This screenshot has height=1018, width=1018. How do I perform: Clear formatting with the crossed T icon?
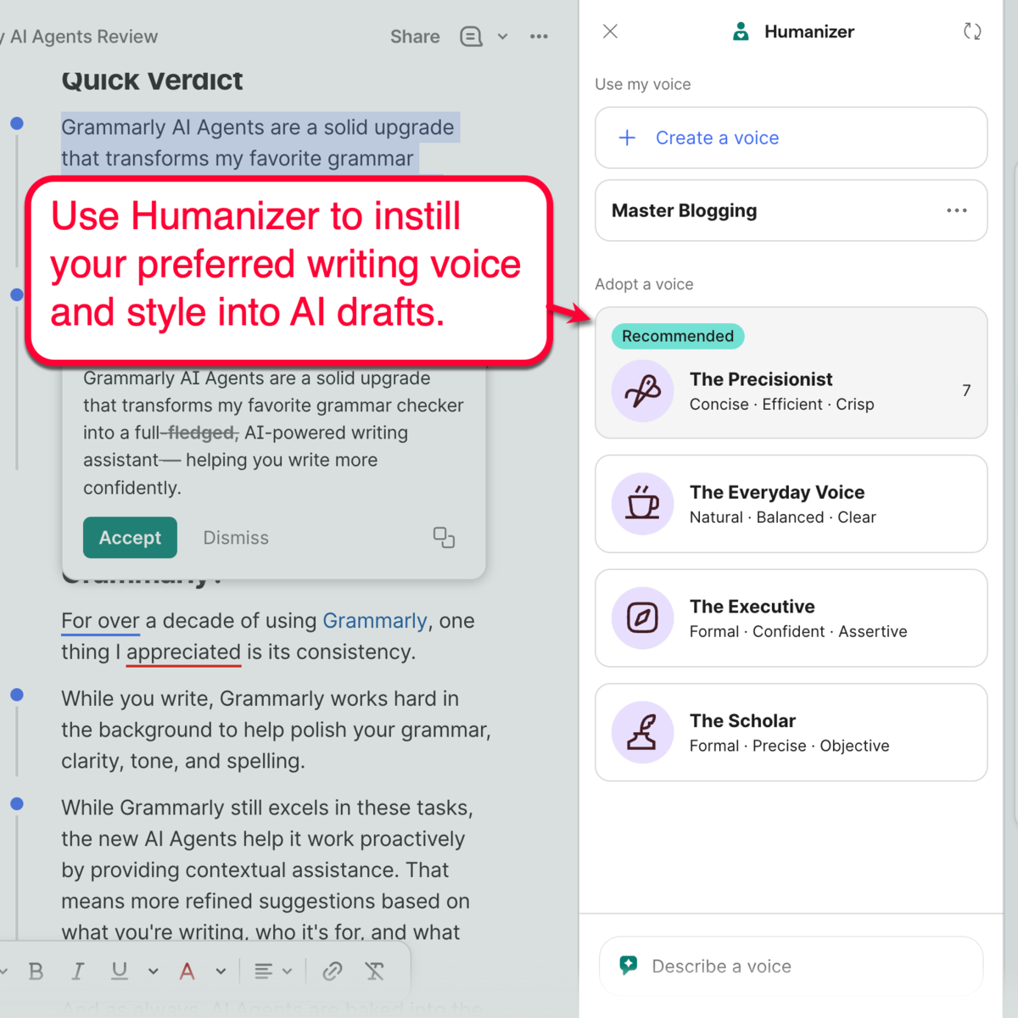374,971
